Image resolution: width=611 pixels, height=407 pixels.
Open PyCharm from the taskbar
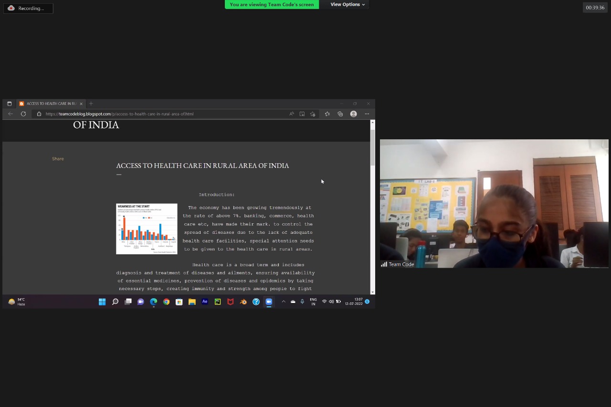pyautogui.click(x=218, y=302)
